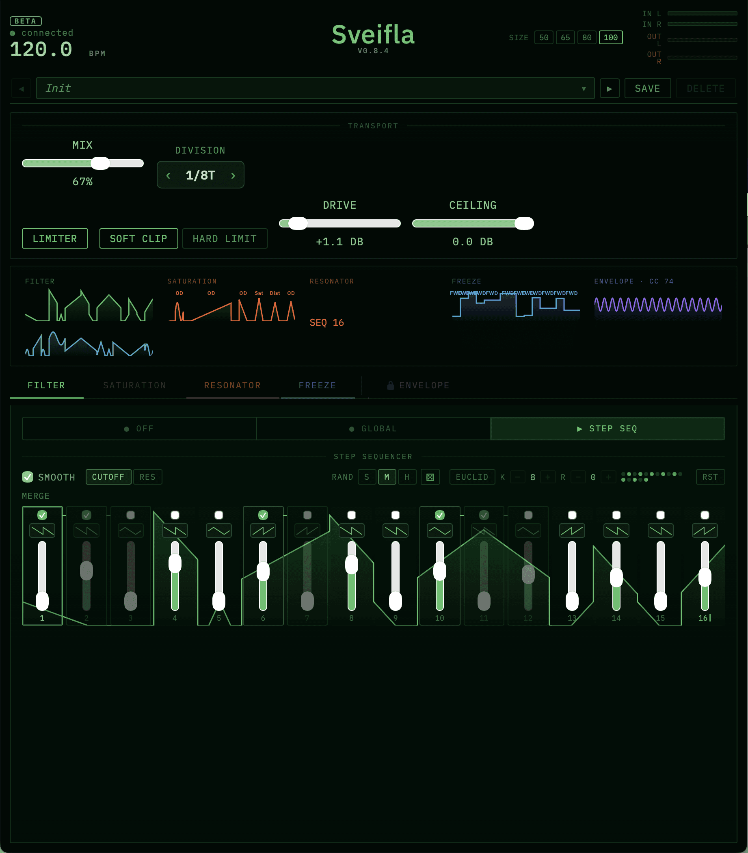Click step 6 ramp-up shape icon
The image size is (748, 853).
[x=263, y=531]
